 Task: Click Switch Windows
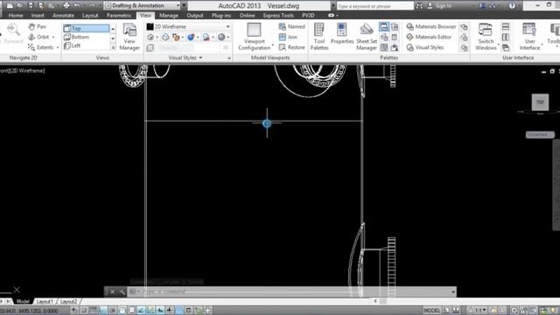coord(486,37)
